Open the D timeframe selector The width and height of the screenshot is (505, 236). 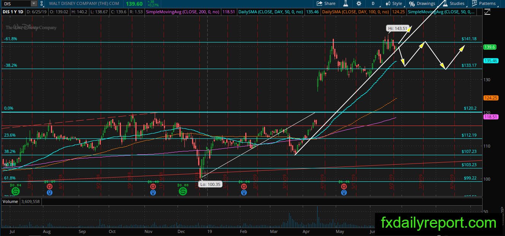(x=373, y=3)
